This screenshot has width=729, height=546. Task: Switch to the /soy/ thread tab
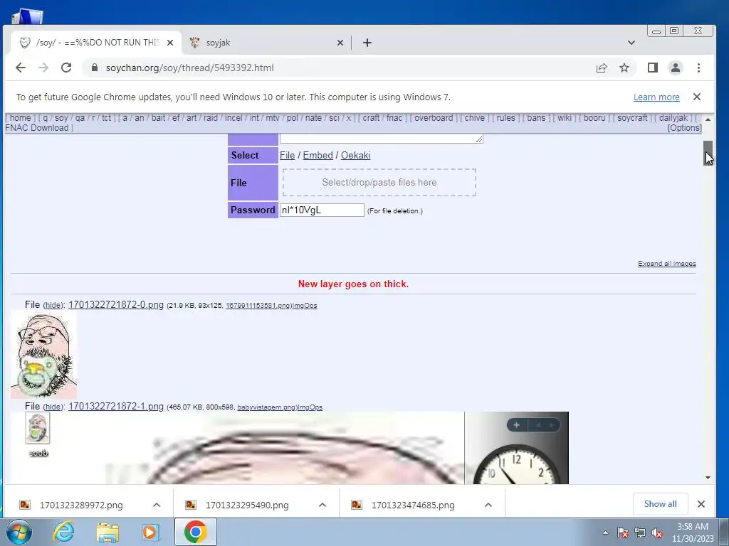pyautogui.click(x=95, y=43)
